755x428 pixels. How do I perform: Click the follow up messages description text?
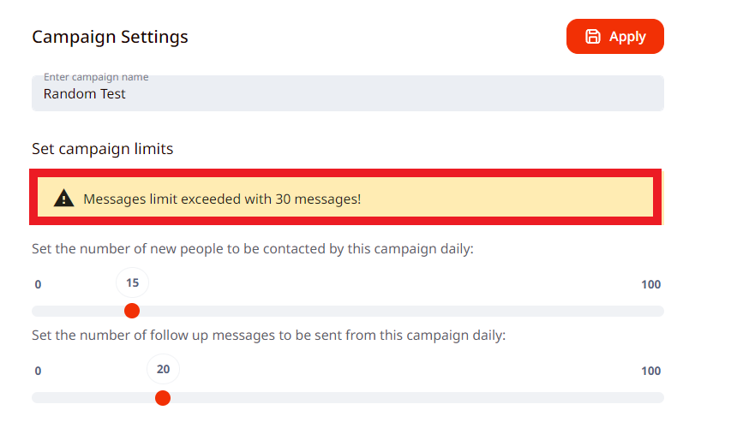[268, 336]
